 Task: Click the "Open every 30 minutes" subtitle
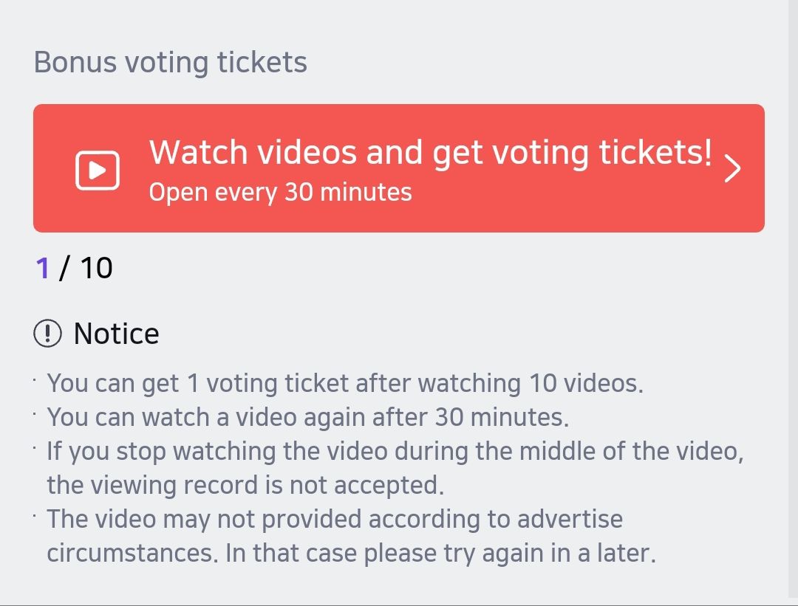pos(280,193)
